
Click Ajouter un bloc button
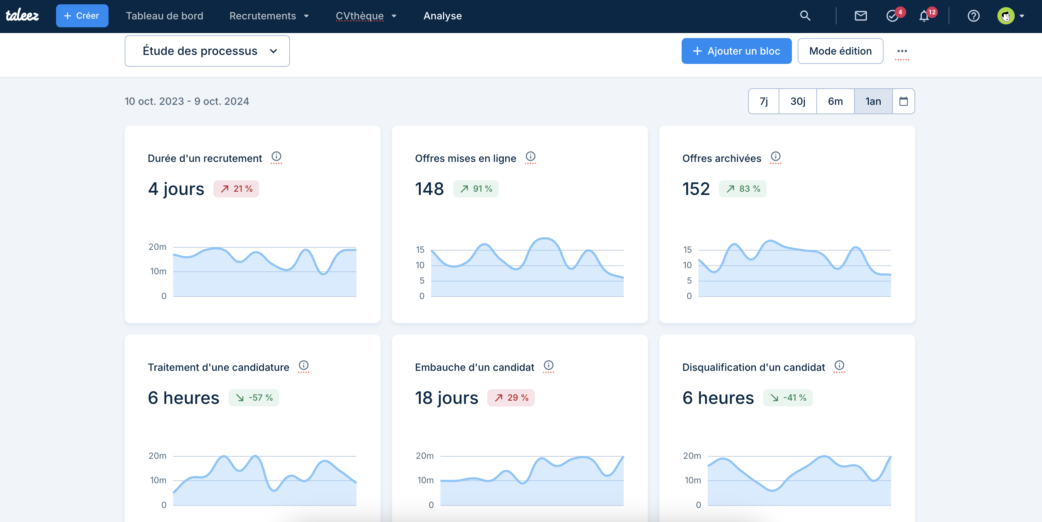tap(736, 51)
